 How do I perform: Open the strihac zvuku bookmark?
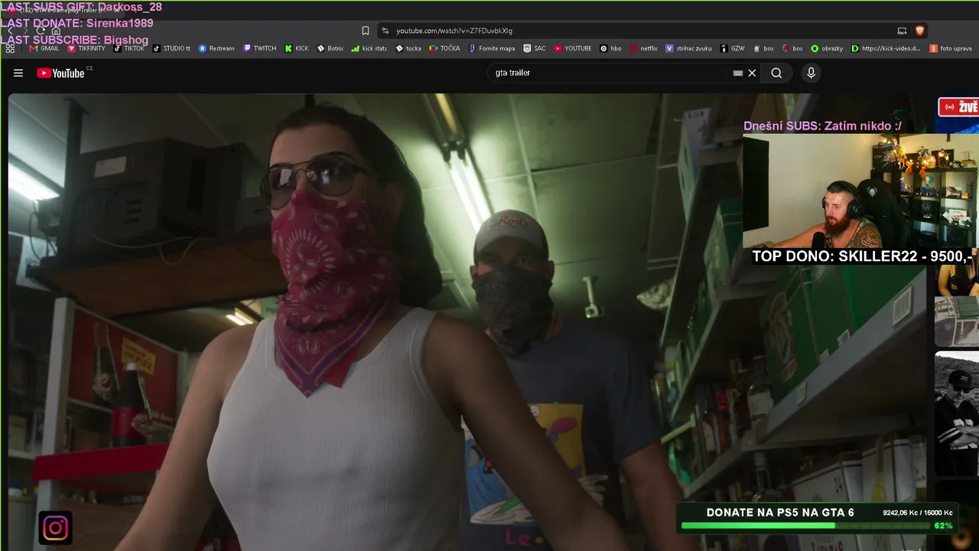click(688, 48)
